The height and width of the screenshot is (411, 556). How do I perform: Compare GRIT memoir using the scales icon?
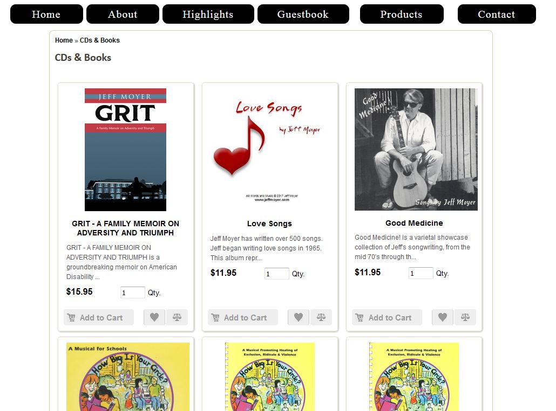177,317
